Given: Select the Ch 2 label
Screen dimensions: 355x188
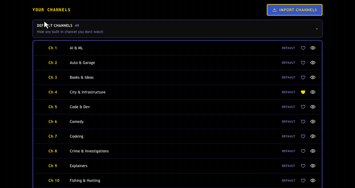Looking at the screenshot, I should pyautogui.click(x=53, y=63).
